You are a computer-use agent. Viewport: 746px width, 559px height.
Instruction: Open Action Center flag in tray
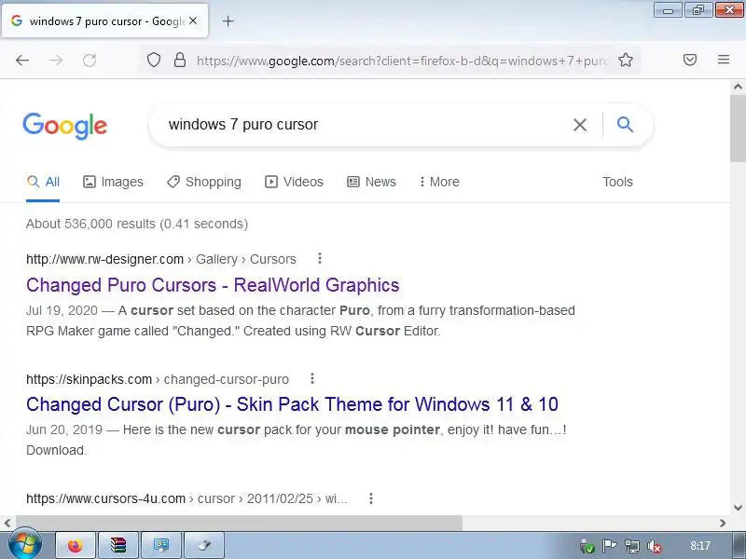(609, 546)
